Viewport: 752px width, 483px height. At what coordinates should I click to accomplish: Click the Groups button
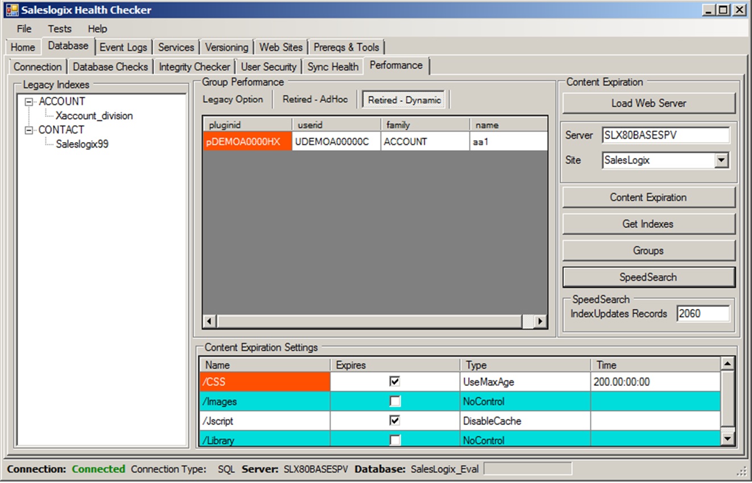tap(648, 251)
